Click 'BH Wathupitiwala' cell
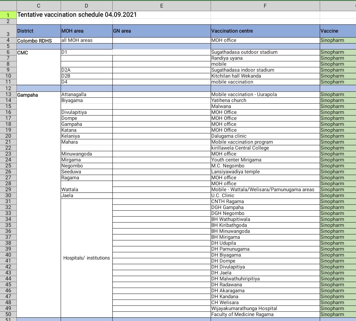Image resolution: width=356 pixels, height=321 pixels. [265, 219]
